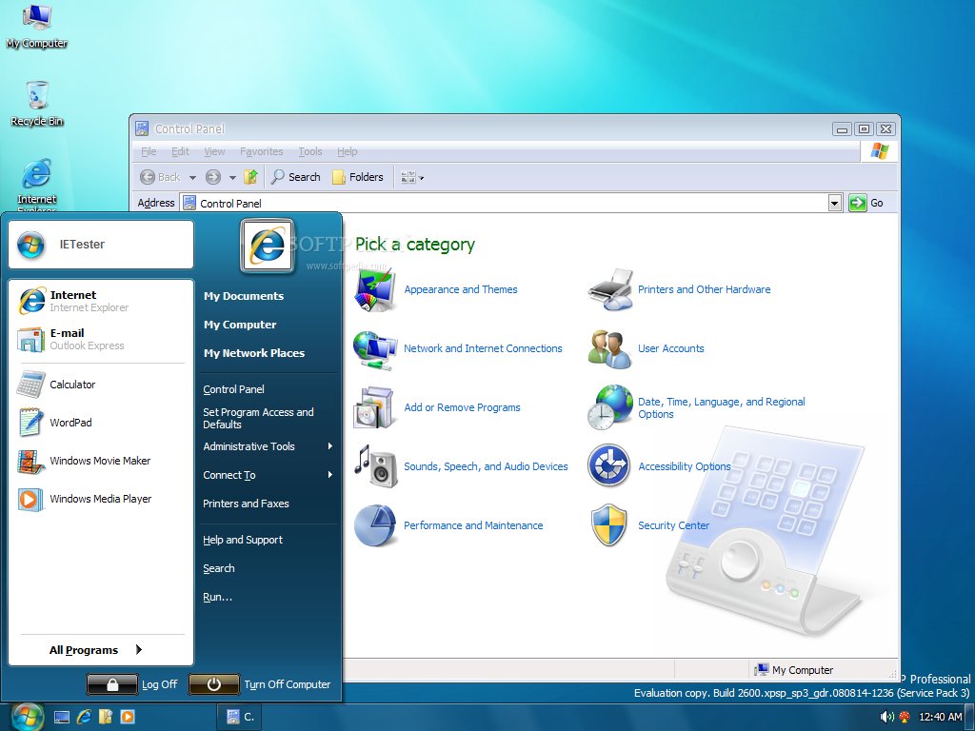Click the Start orb button
975x731 pixels.
point(26,717)
